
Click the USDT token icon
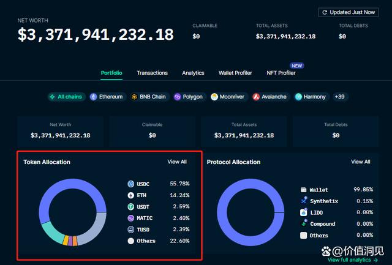pyautogui.click(x=130, y=207)
